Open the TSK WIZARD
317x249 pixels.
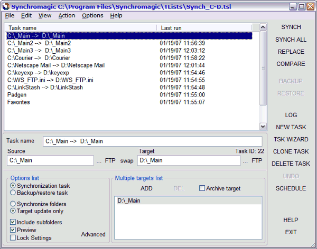pyautogui.click(x=291, y=139)
